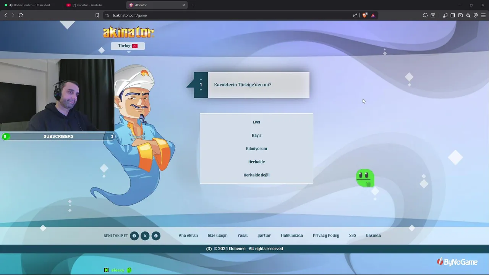Viewport: 489px width, 275px height.
Task: Open Leo AI sparkle icon
Action: [x=468, y=15]
